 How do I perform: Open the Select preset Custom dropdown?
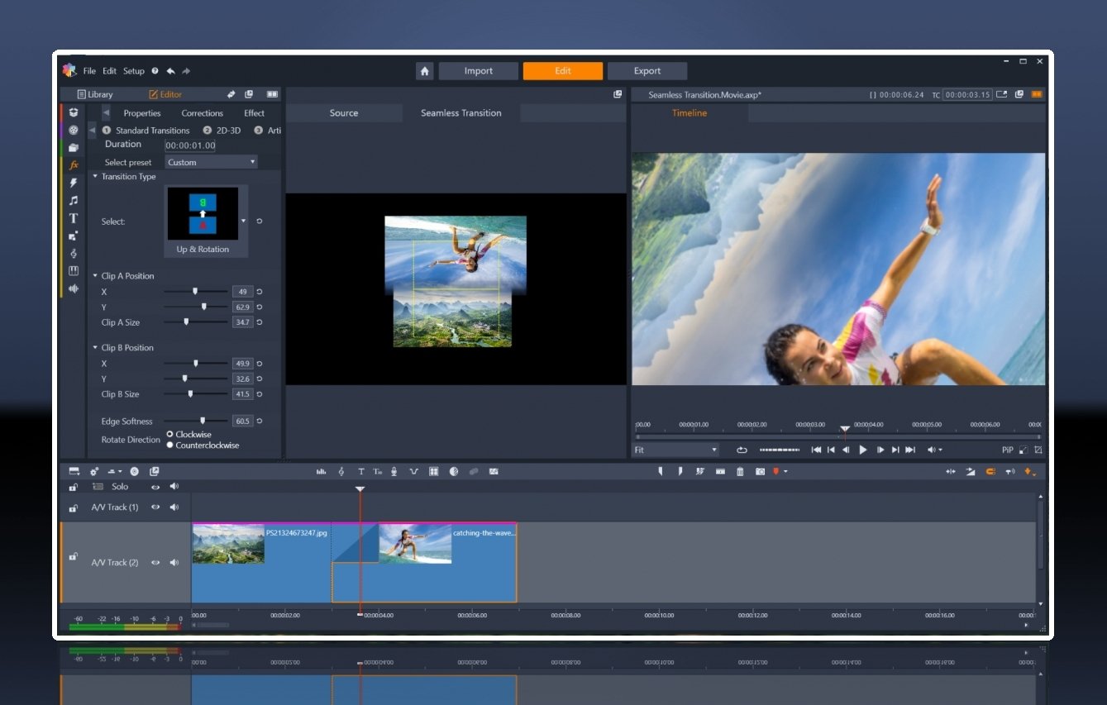tap(212, 163)
